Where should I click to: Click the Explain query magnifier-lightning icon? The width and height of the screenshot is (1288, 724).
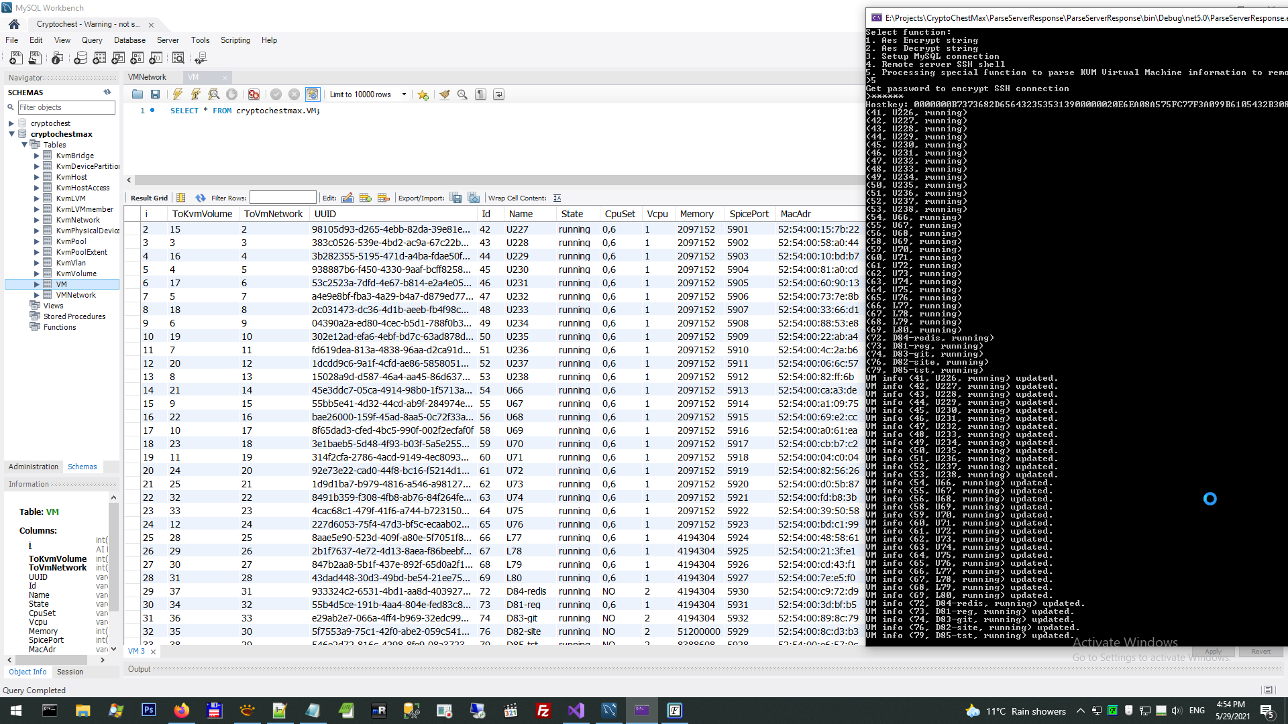pyautogui.click(x=213, y=95)
